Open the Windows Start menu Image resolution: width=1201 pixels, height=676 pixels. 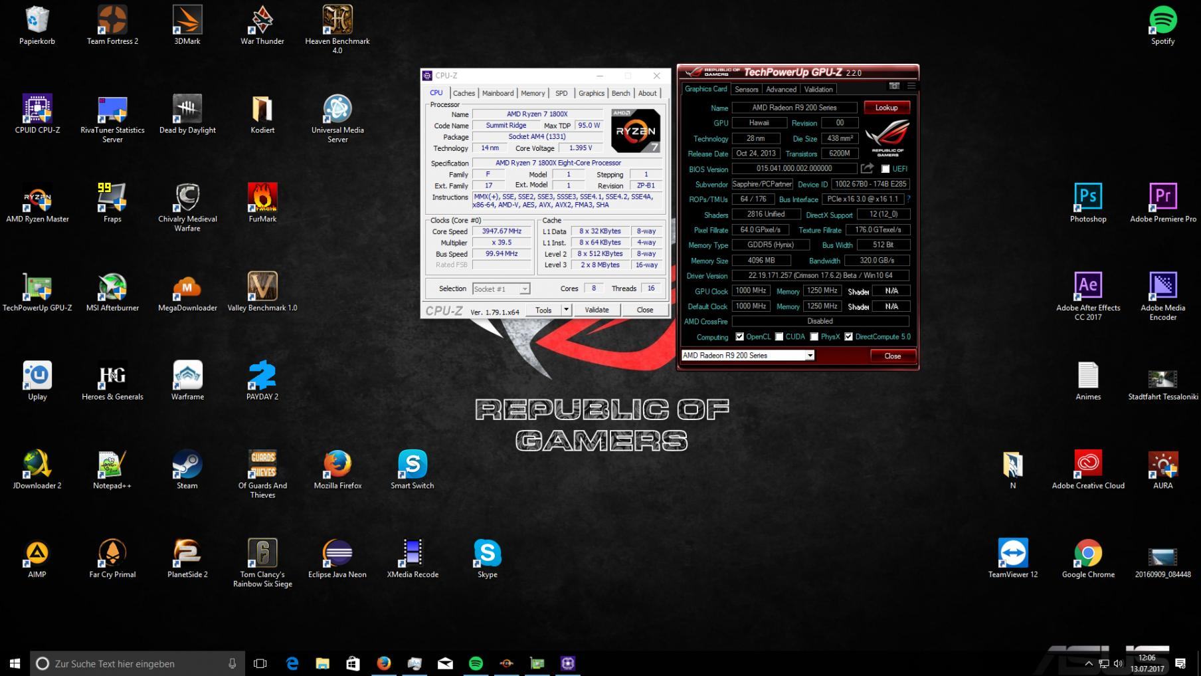pyautogui.click(x=15, y=663)
